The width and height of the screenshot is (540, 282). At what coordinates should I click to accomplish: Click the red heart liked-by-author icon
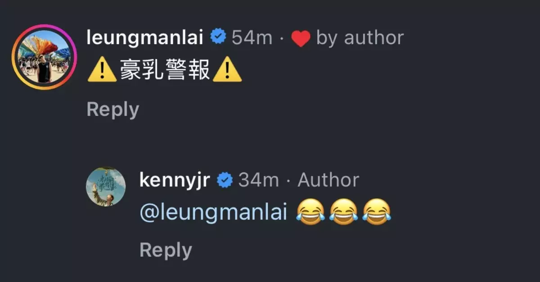[x=301, y=39]
